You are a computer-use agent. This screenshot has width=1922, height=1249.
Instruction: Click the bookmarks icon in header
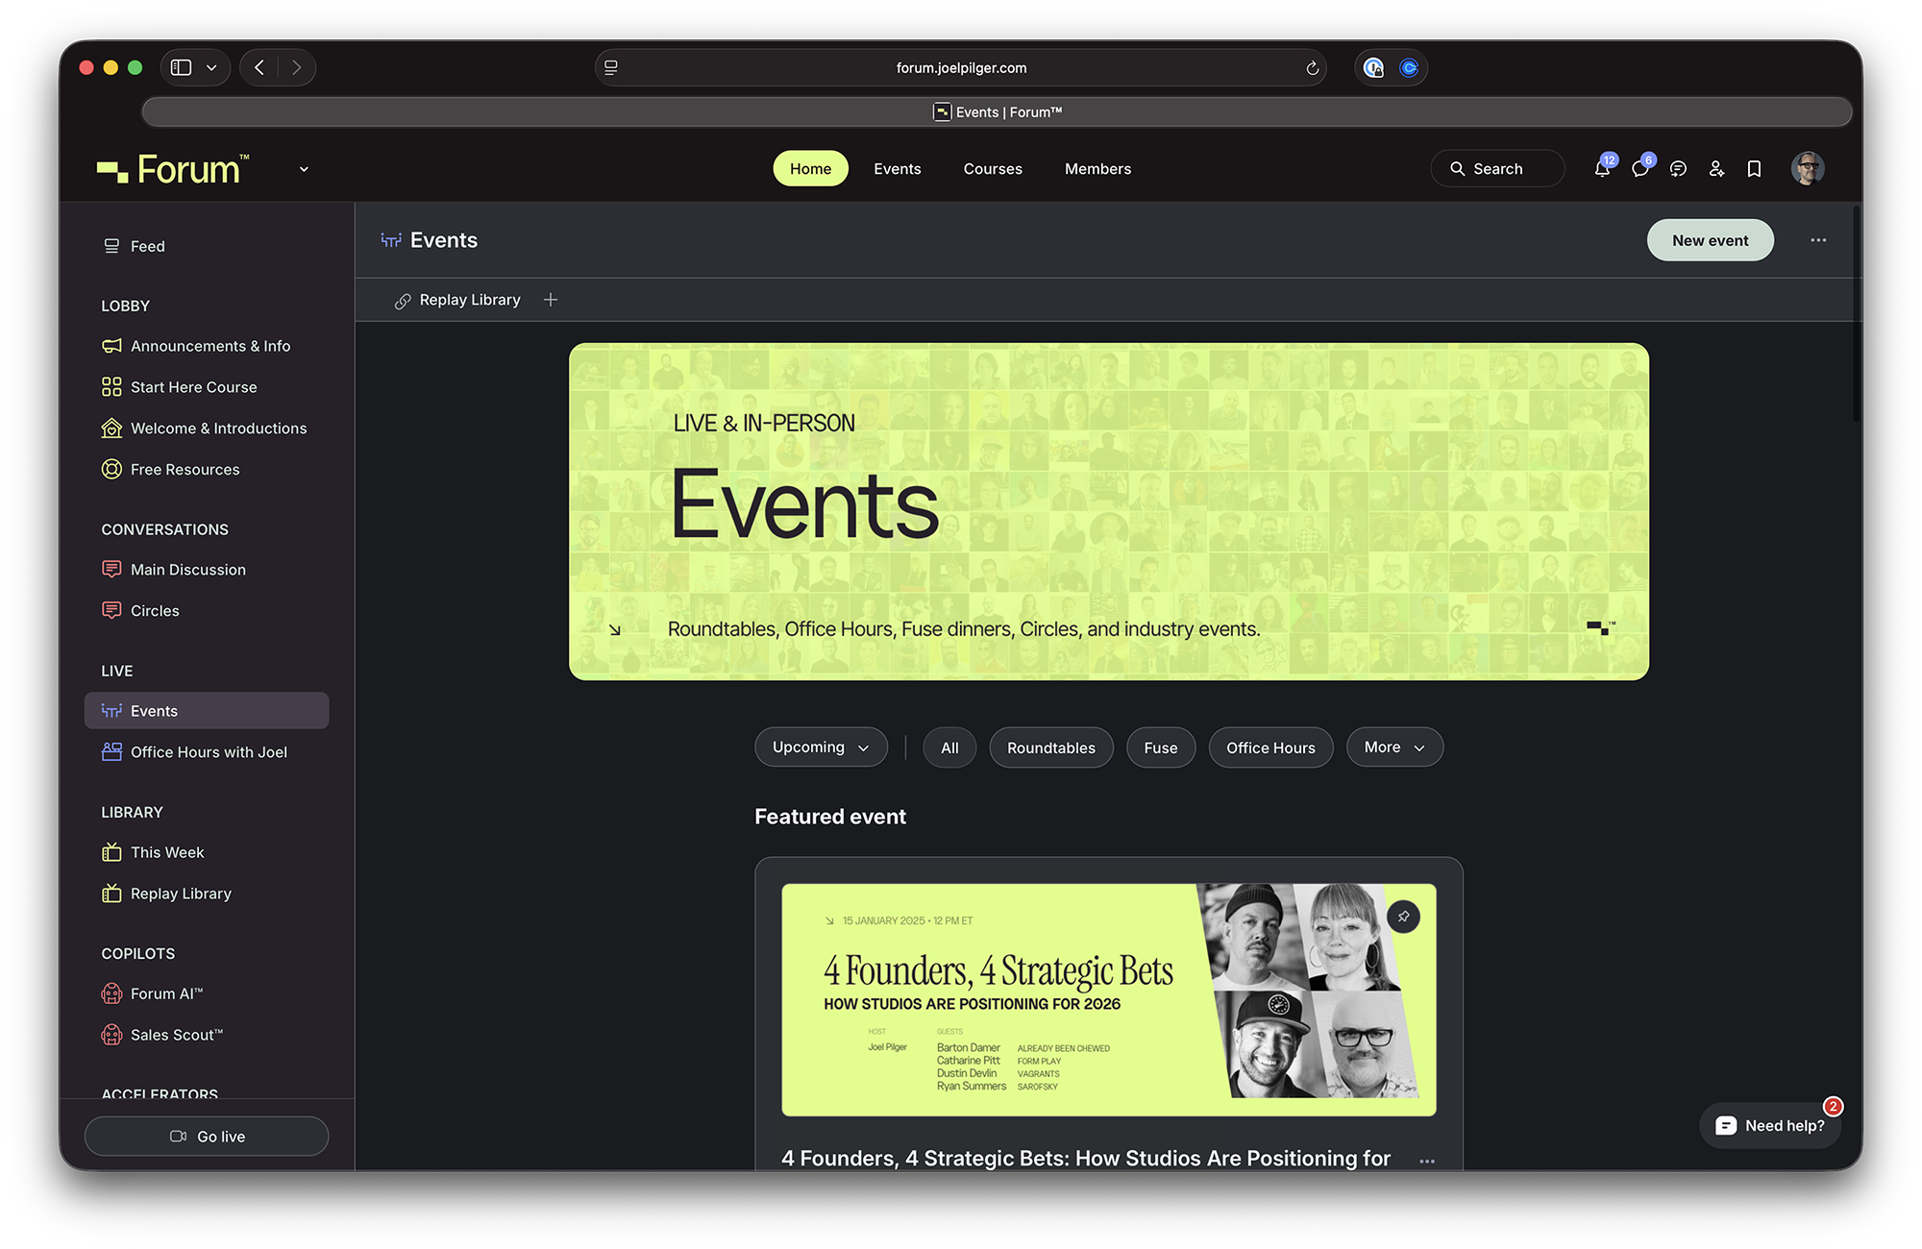tap(1754, 169)
